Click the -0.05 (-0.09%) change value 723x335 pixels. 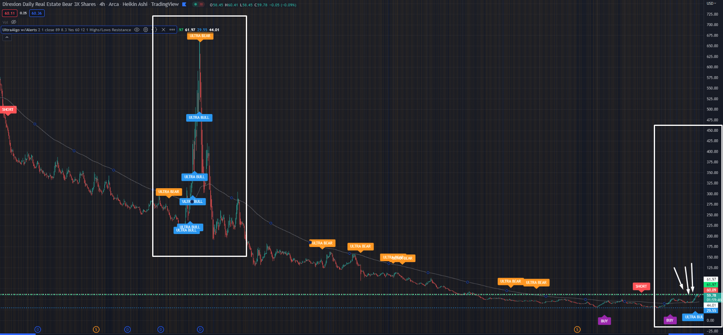(283, 5)
